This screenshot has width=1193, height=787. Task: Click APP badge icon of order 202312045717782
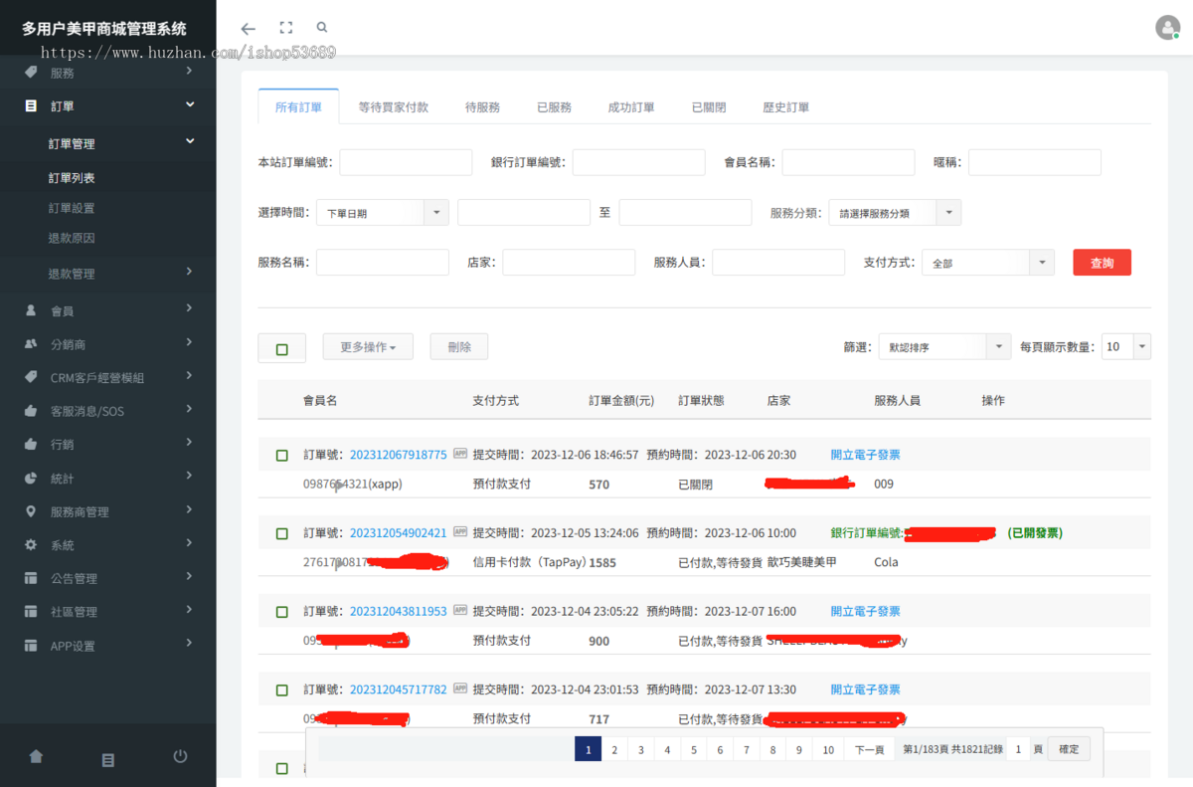click(x=460, y=689)
